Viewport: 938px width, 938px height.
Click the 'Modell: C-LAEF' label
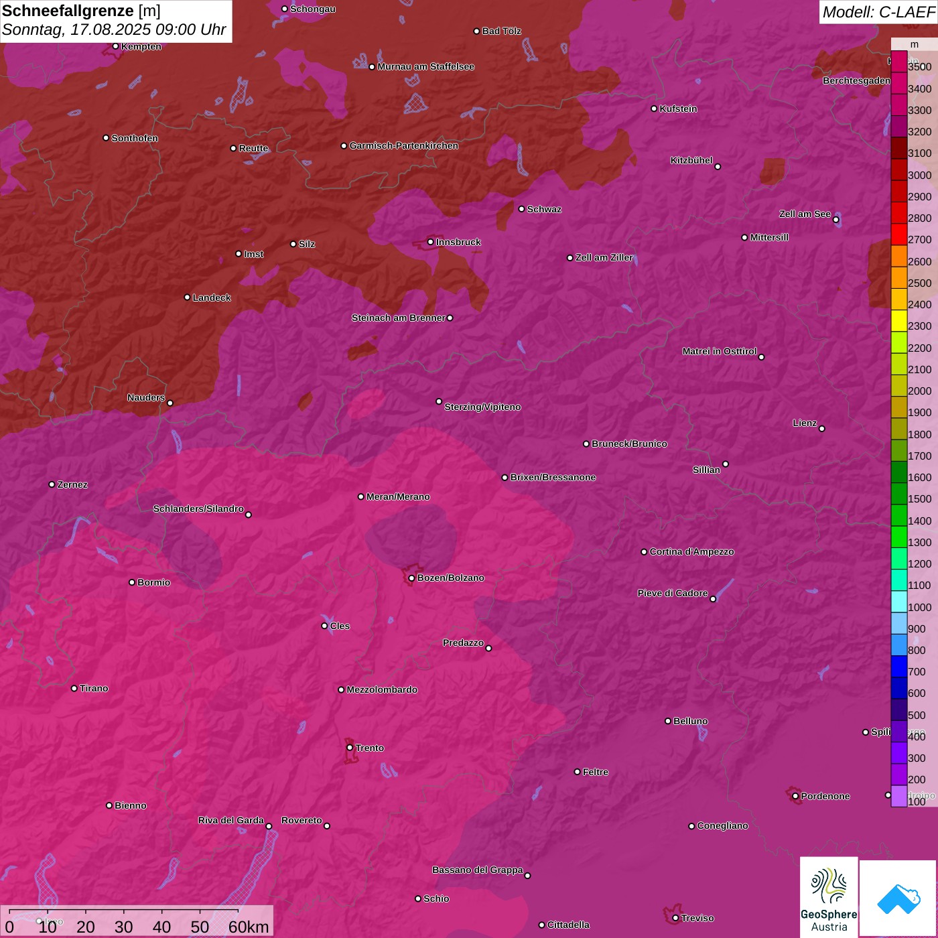[878, 11]
